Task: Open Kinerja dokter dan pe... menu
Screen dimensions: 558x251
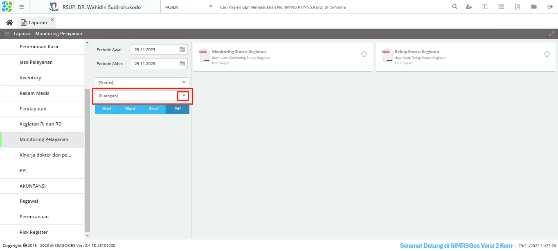Action: point(42,155)
